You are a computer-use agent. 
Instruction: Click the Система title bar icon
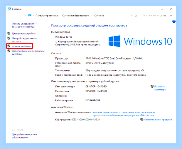pos(9,9)
